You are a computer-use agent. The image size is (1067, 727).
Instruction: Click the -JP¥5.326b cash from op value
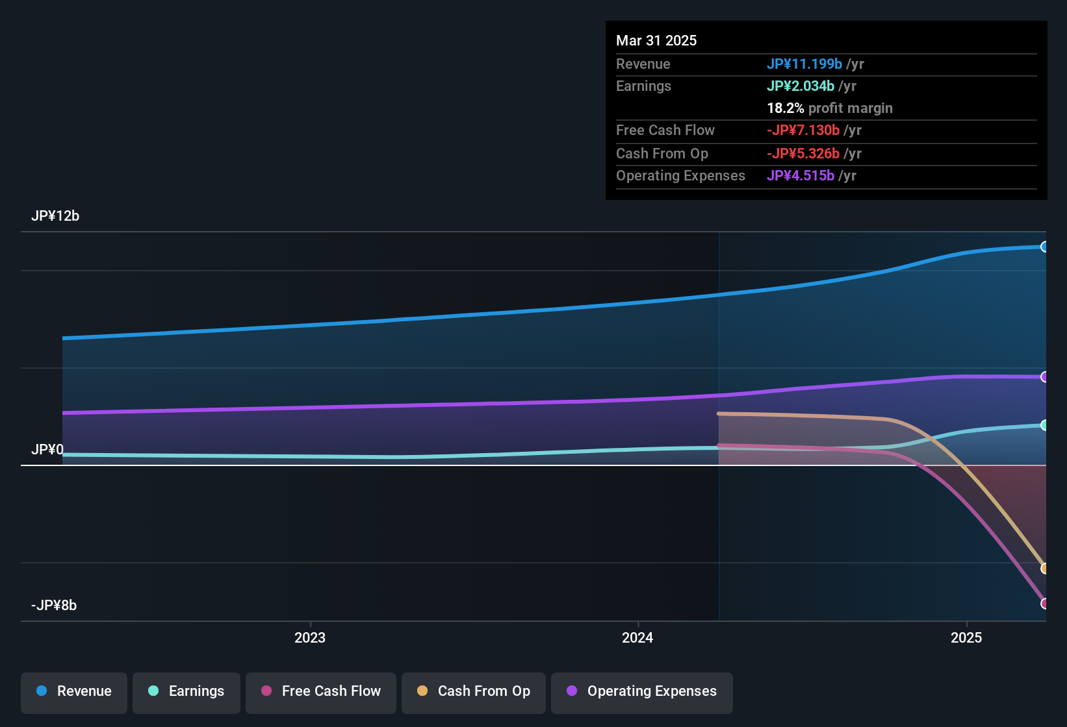[x=803, y=153]
